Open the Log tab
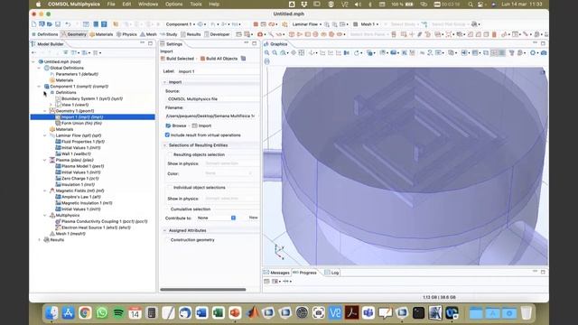Image resolution: width=578 pixels, height=325 pixels. [x=331, y=273]
